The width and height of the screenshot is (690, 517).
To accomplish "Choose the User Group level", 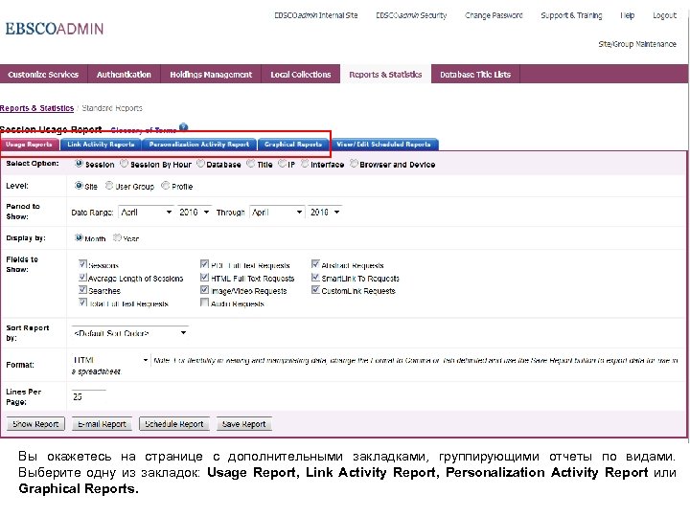I will click(x=109, y=186).
